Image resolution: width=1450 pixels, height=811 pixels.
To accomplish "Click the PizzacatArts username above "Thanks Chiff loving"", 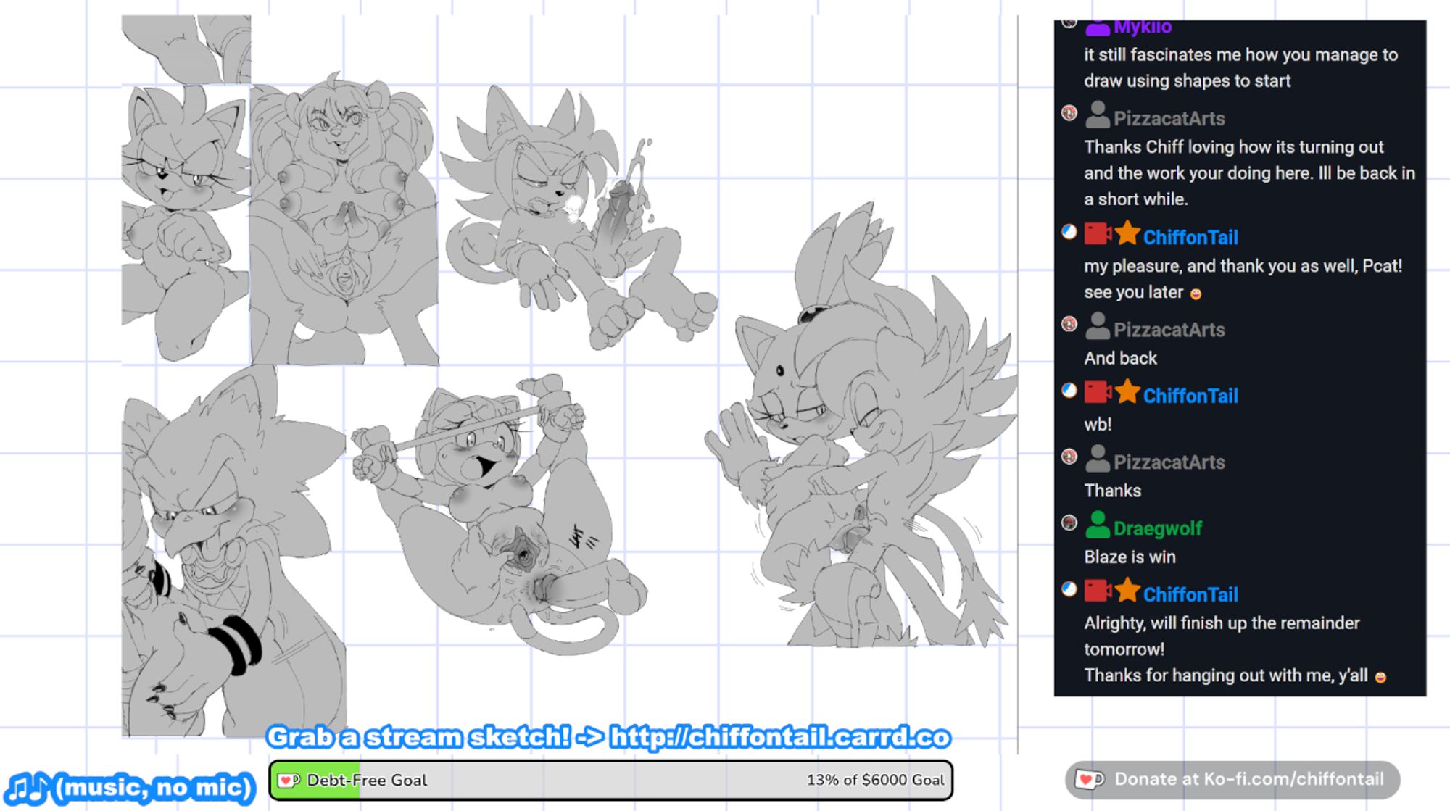I will pos(1169,118).
